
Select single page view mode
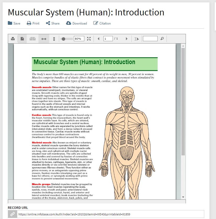[x=22, y=39]
